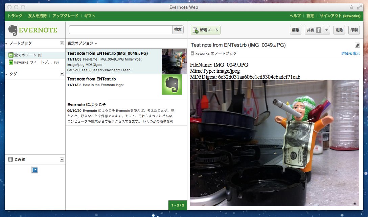The image size is (368, 217).
Task: Click the note title 'Test note from ENTest.rb (IMG_0049.JPG)' in viewer
Action: coord(238,45)
